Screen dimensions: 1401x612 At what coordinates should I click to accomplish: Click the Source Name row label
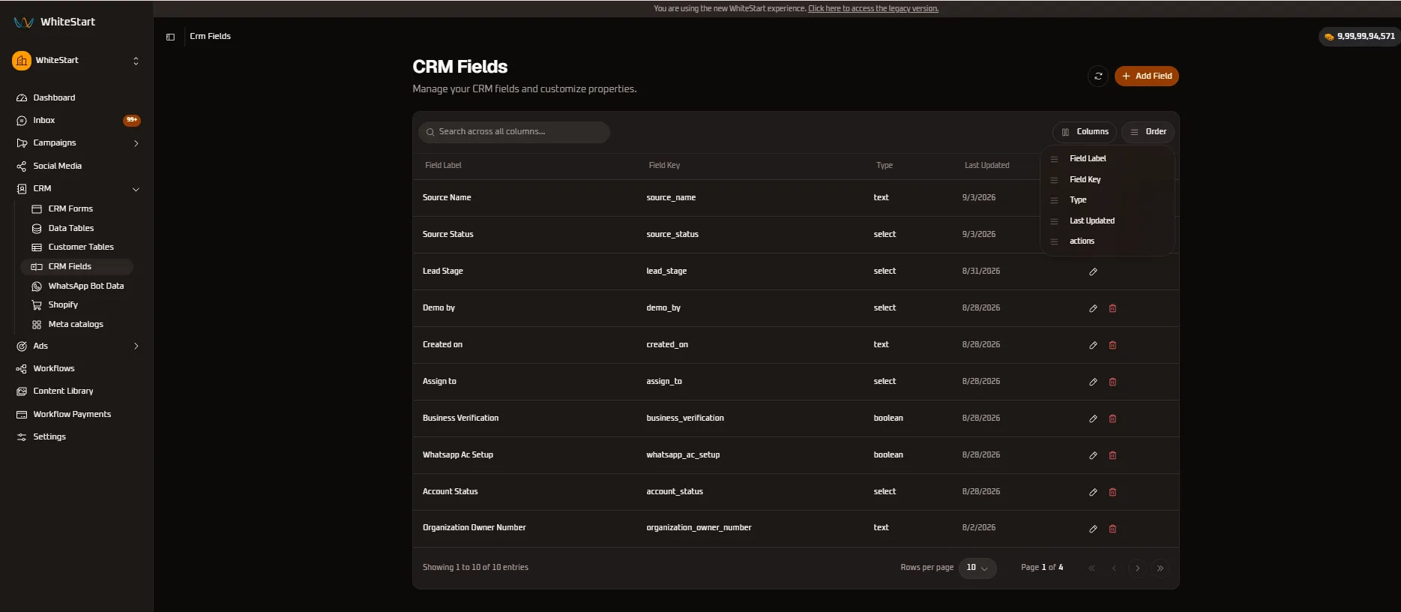coord(447,197)
